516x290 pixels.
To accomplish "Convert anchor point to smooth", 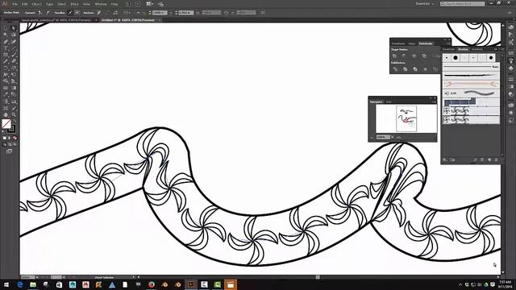I will (48, 13).
